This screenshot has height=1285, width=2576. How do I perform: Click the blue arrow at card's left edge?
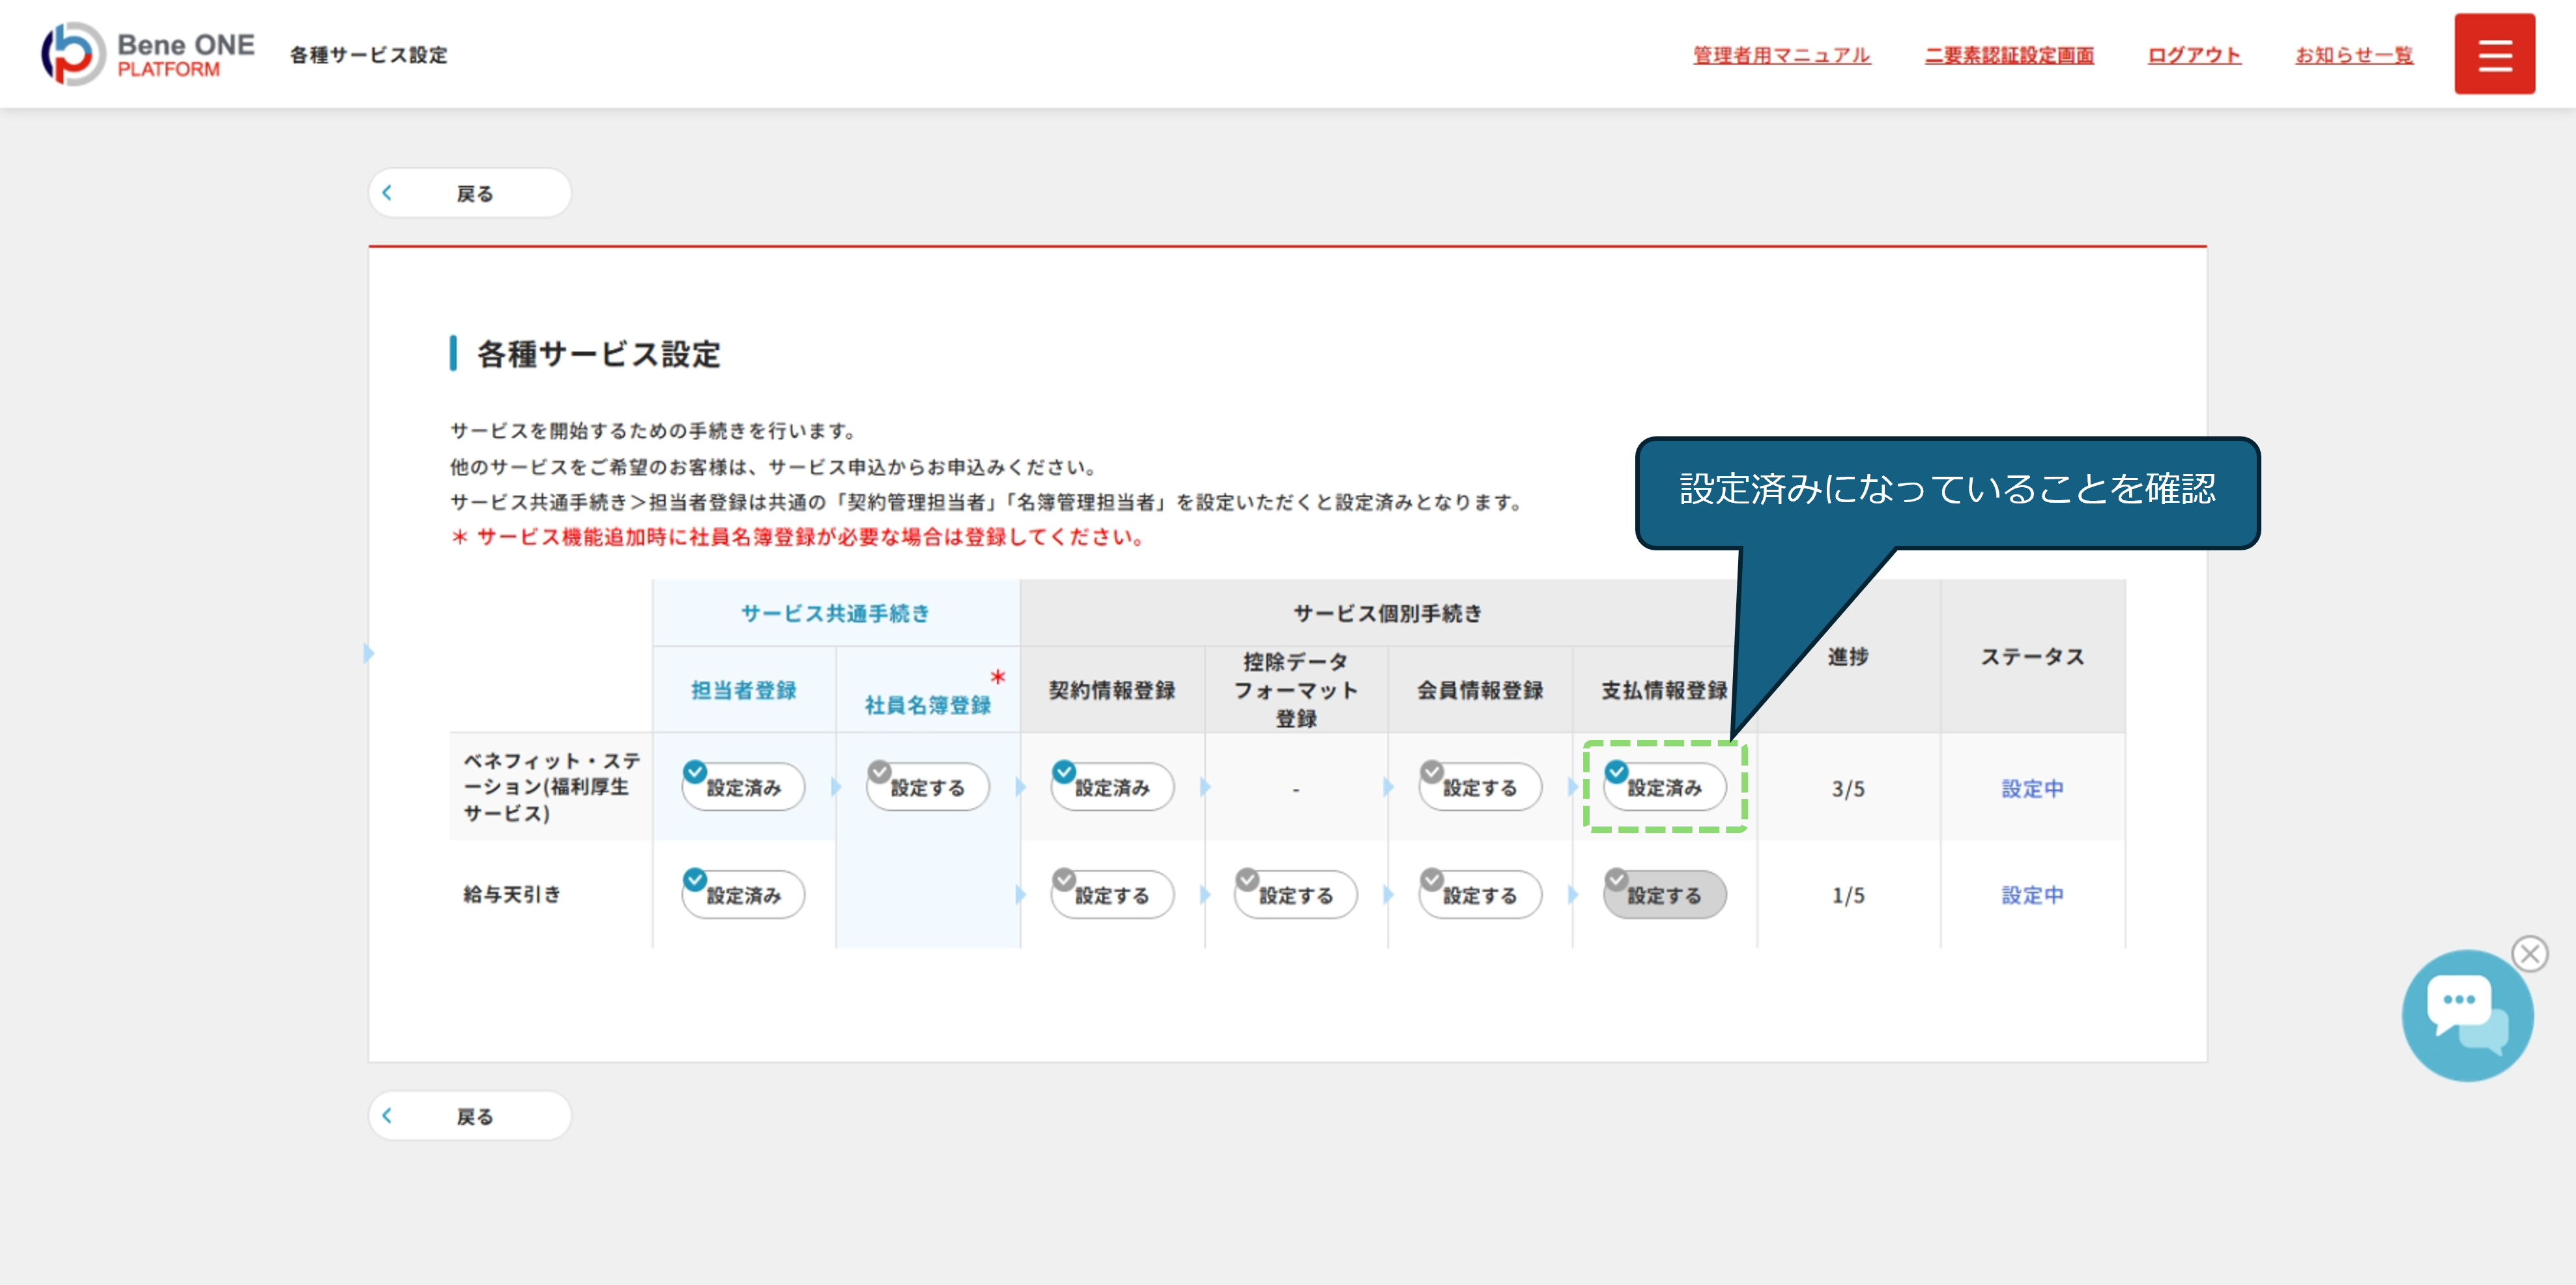369,653
